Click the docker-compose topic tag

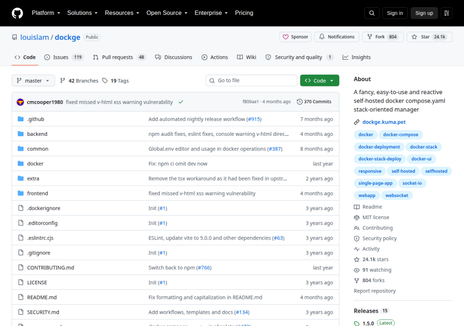coord(401,134)
